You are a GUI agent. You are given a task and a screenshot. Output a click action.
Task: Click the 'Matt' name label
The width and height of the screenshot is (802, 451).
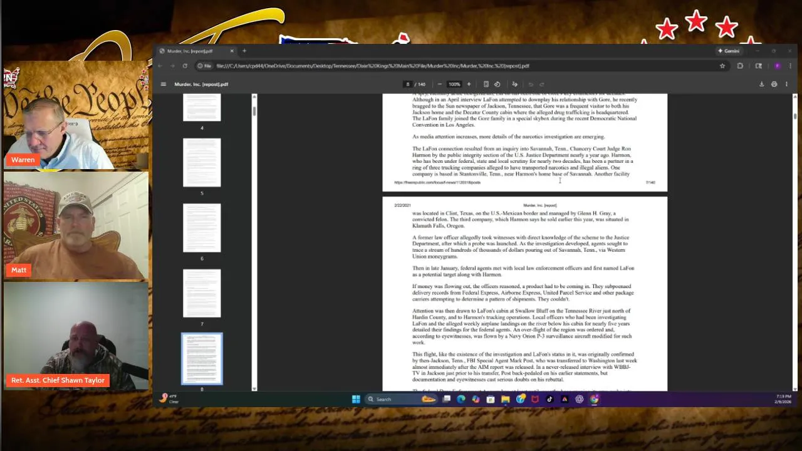pyautogui.click(x=19, y=270)
